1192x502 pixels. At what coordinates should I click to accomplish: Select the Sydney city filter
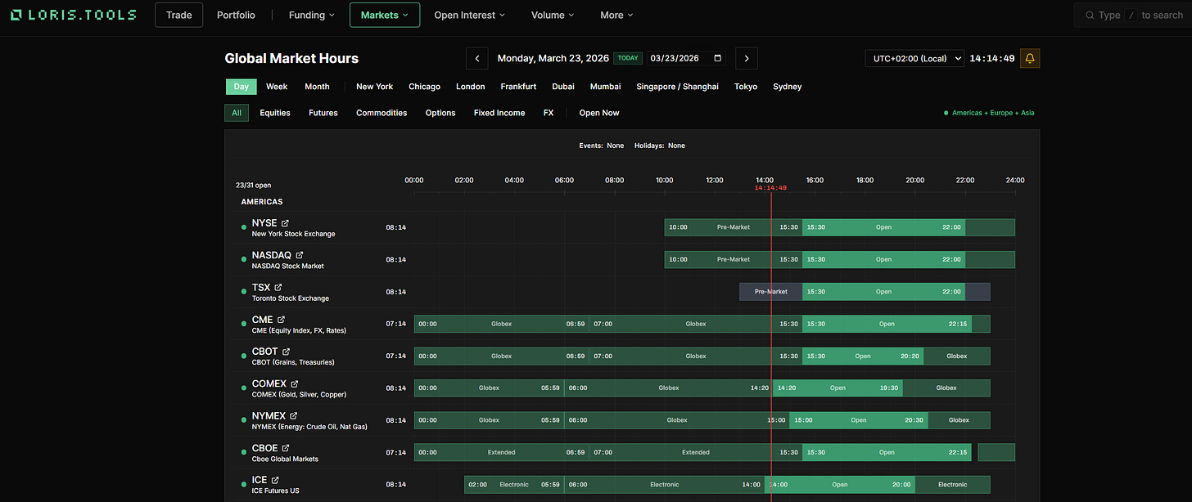[787, 87]
